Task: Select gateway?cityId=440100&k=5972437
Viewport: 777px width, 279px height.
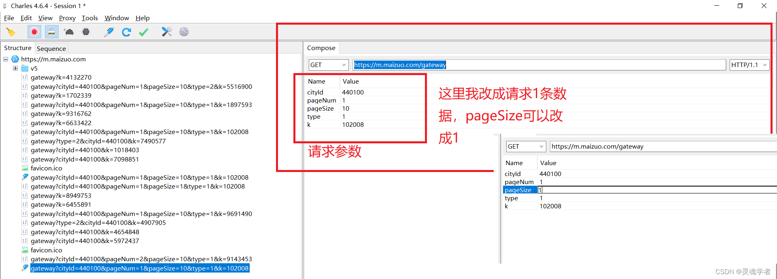Action: pyautogui.click(x=85, y=241)
